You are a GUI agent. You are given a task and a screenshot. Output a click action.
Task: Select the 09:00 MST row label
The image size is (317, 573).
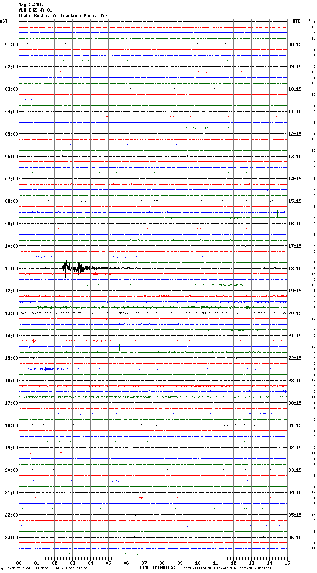(12, 224)
